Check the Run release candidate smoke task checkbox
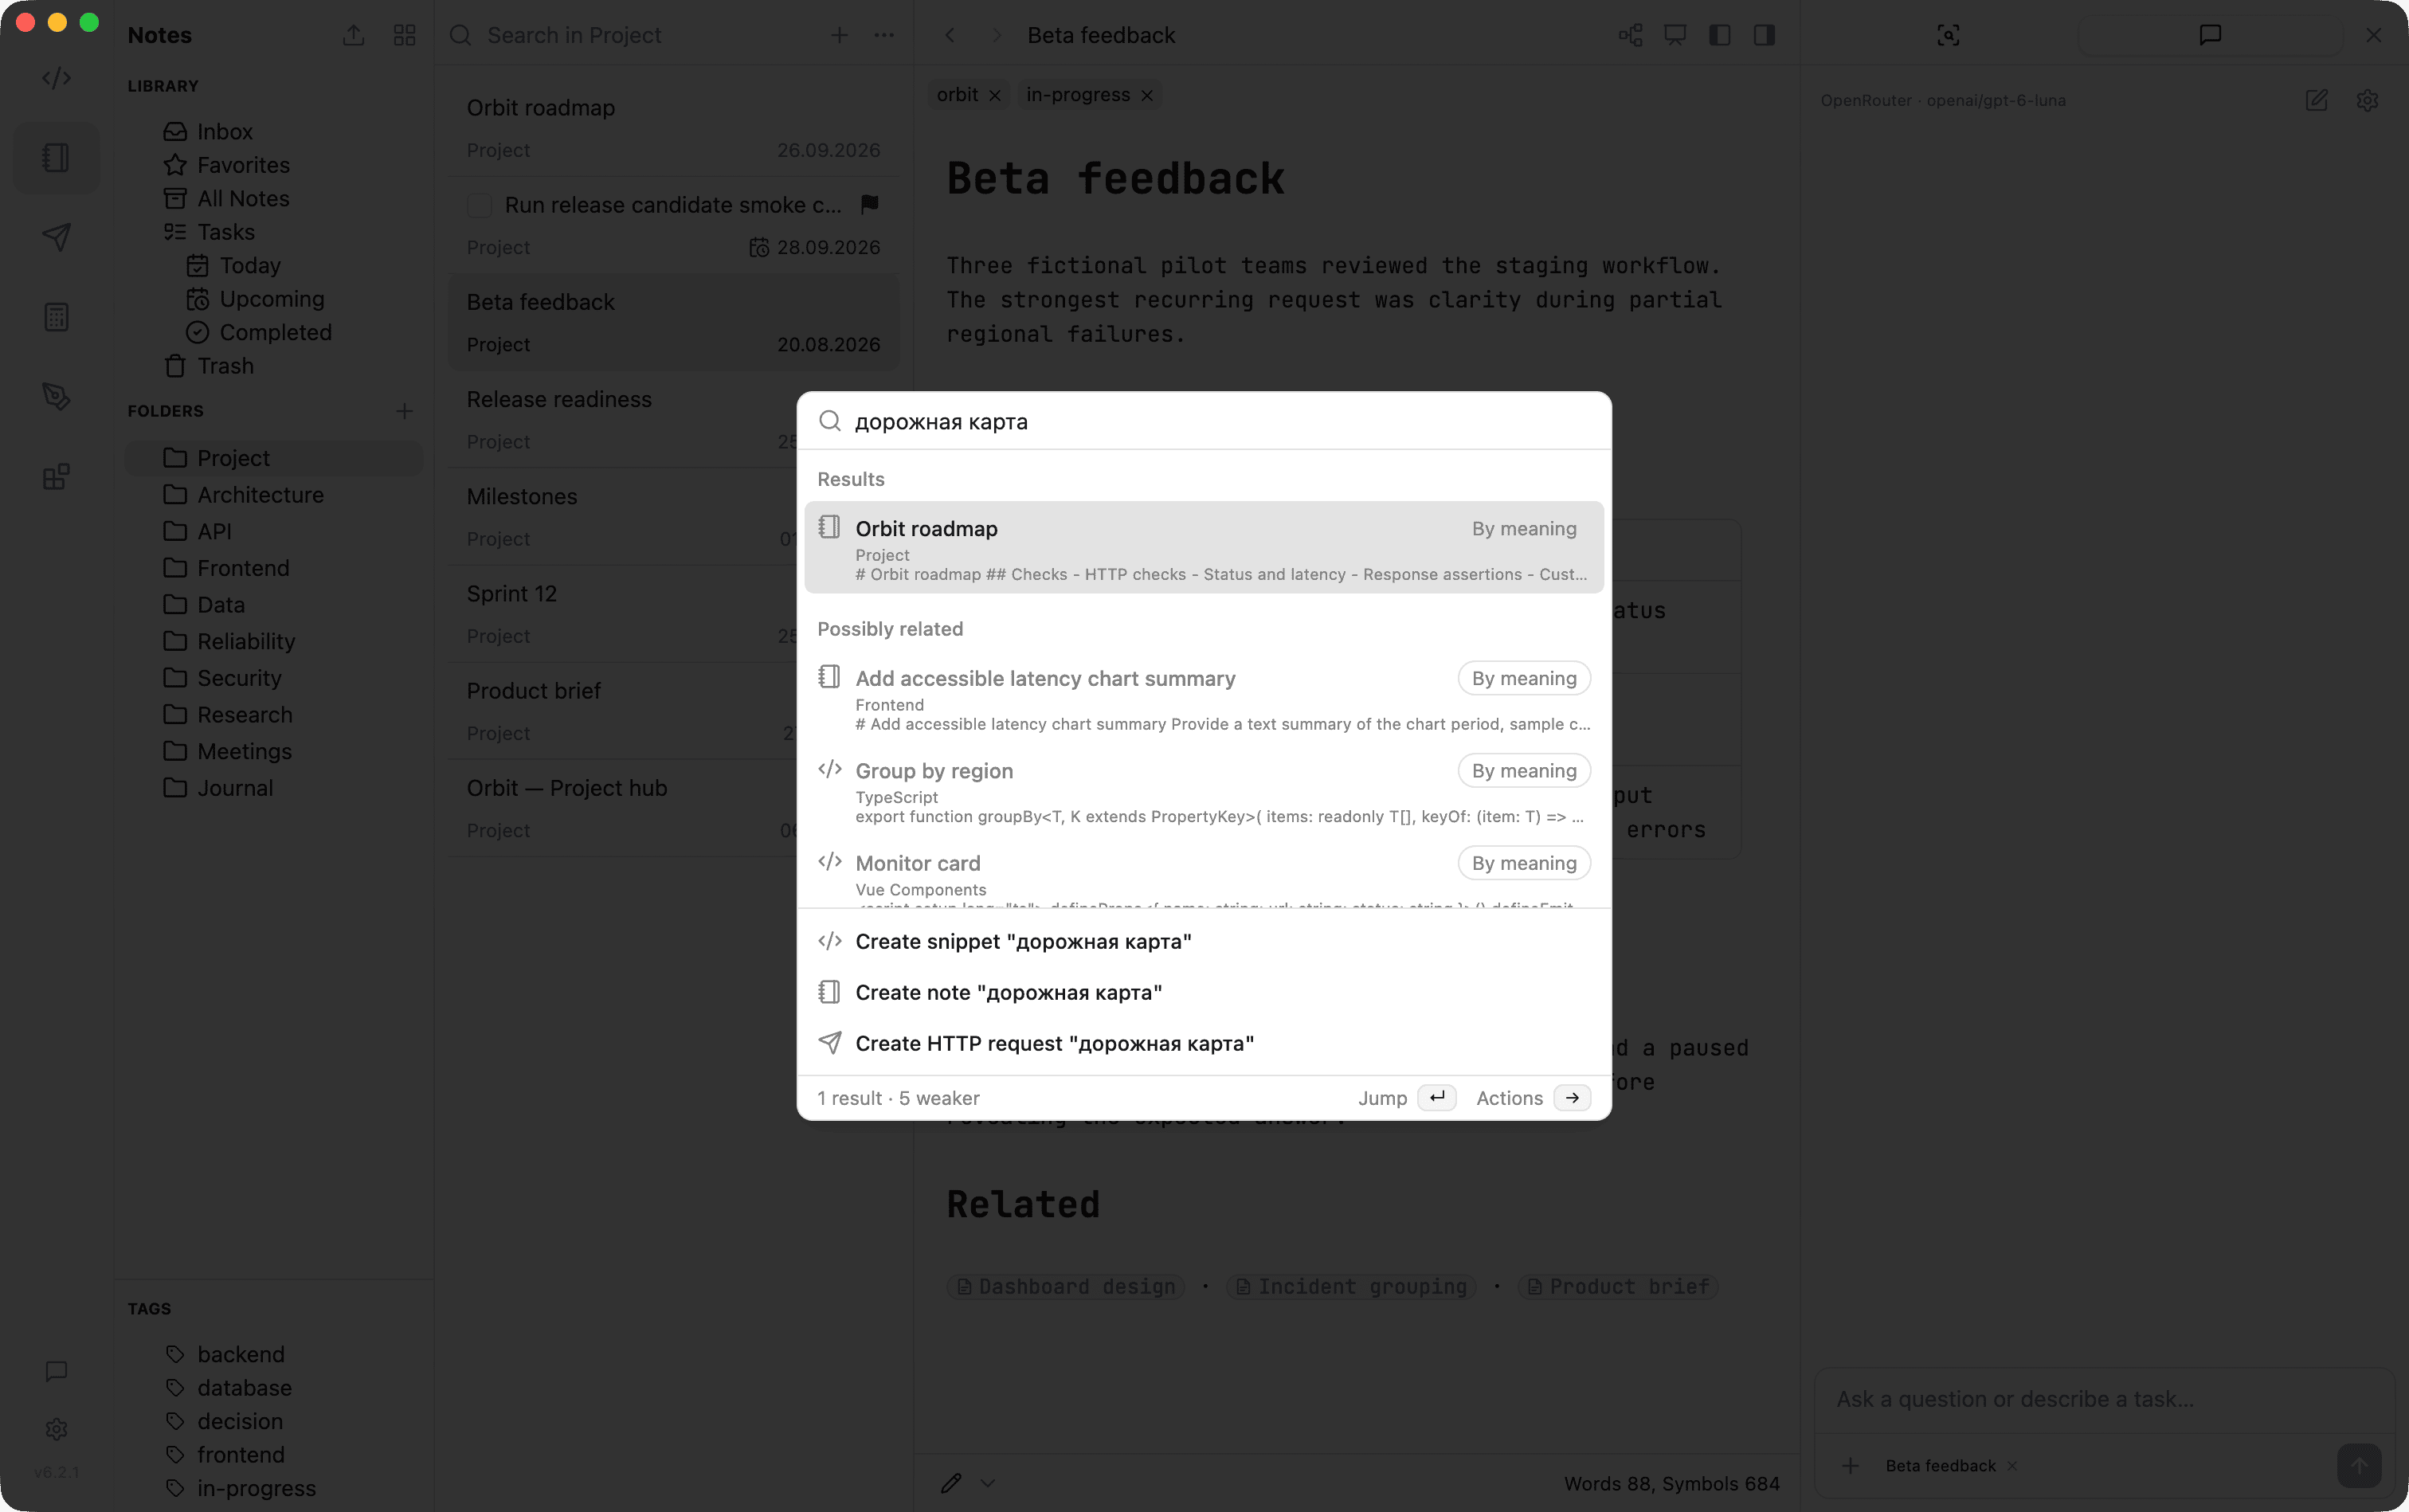Screen dimensions: 2409x1512 pos(480,205)
